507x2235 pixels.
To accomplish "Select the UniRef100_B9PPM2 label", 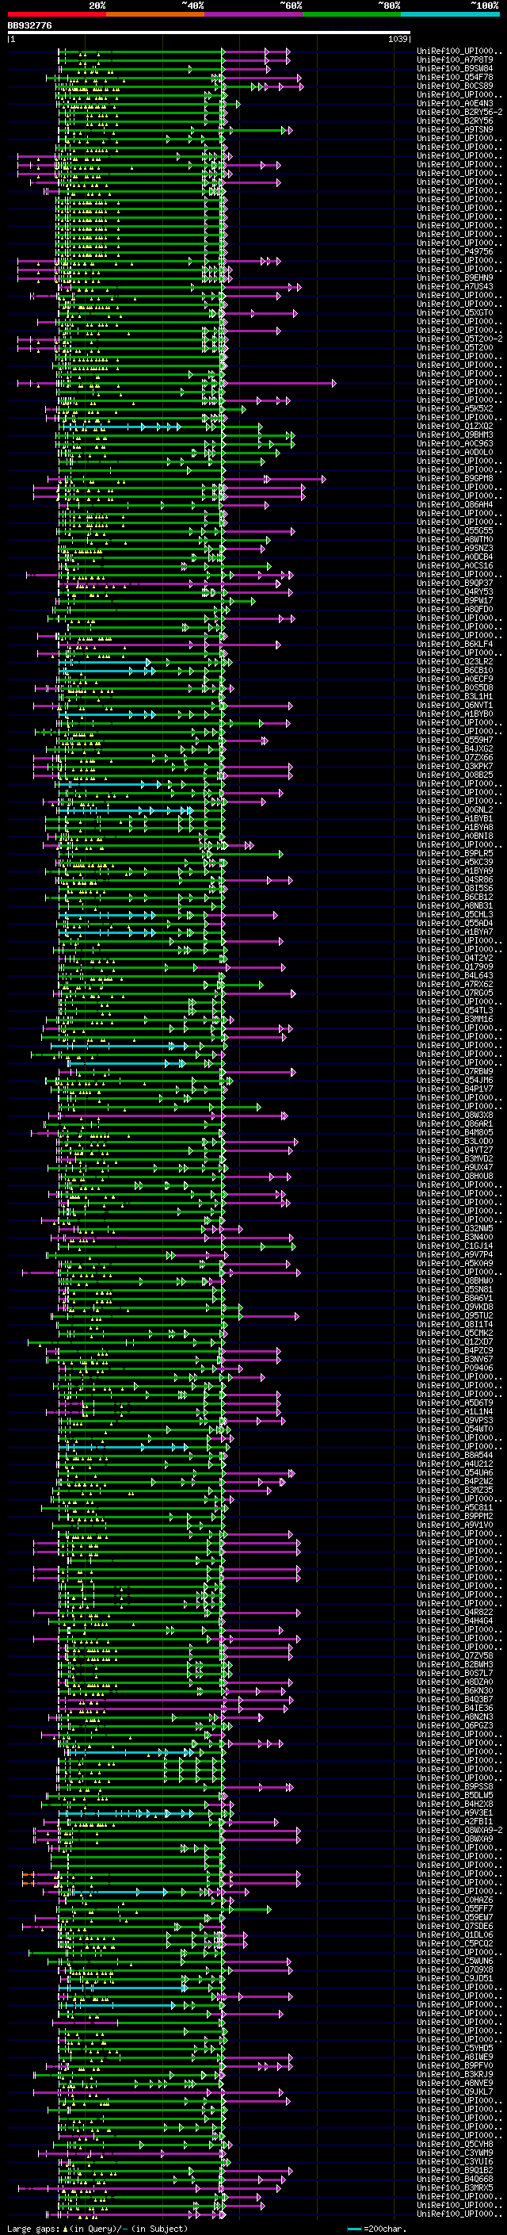I will pyautogui.click(x=455, y=1516).
